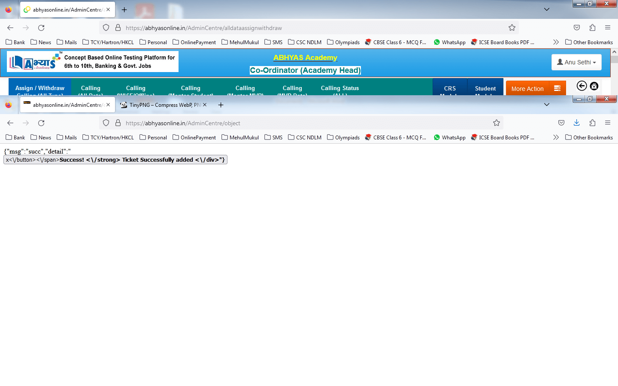Click the Student module button
618x386 pixels.
pyautogui.click(x=485, y=88)
